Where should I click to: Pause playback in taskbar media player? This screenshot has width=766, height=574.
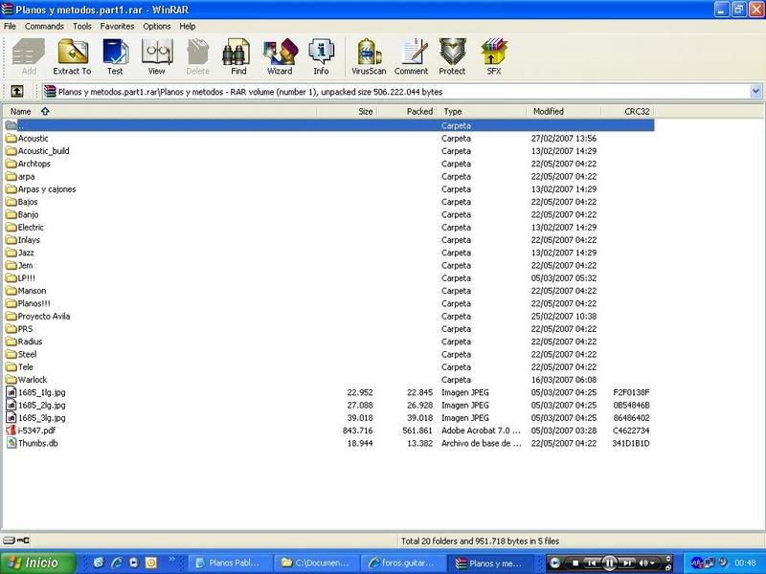click(x=609, y=563)
